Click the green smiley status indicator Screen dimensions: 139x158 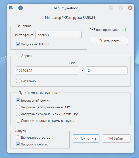pyautogui.click(x=124, y=30)
